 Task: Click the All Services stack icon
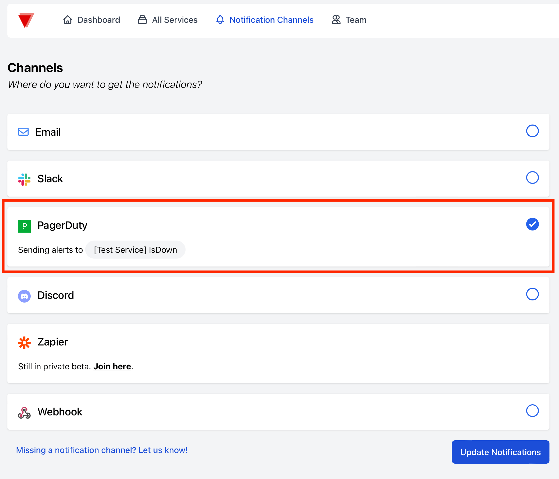142,20
